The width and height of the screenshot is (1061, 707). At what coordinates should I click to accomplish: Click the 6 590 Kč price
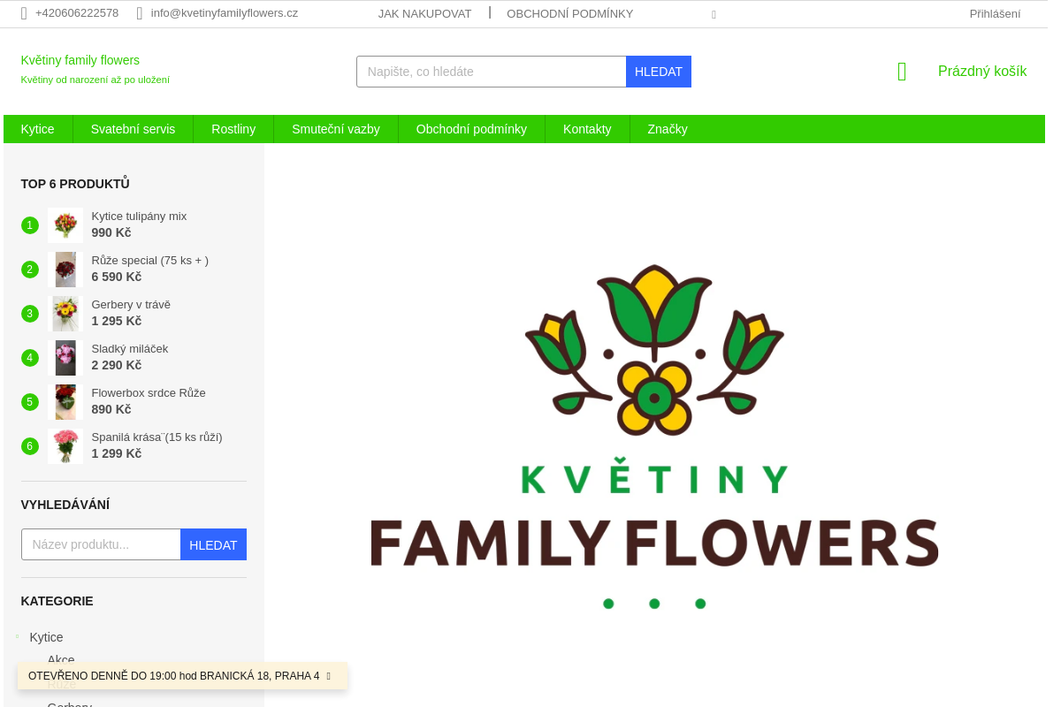pyautogui.click(x=117, y=277)
